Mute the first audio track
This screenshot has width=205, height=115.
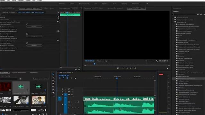click(x=72, y=102)
